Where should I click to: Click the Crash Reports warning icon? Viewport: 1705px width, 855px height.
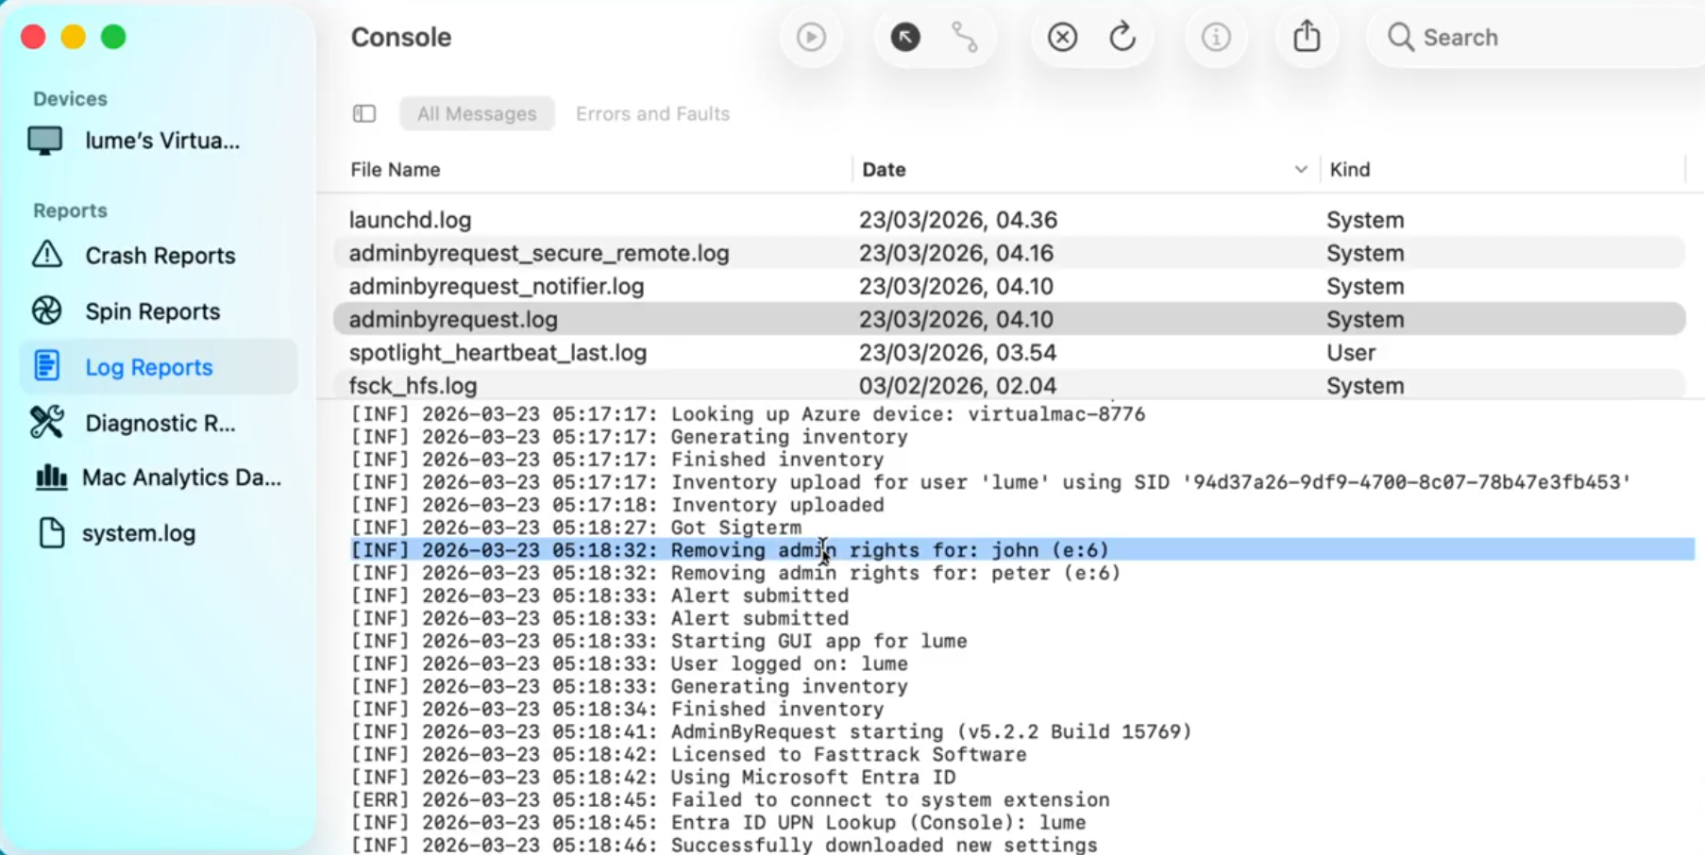(x=47, y=255)
